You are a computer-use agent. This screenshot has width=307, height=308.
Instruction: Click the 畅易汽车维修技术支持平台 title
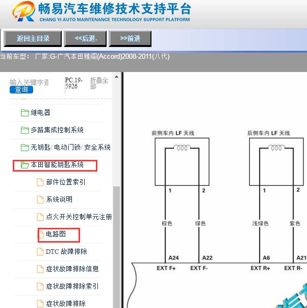(x=115, y=9)
